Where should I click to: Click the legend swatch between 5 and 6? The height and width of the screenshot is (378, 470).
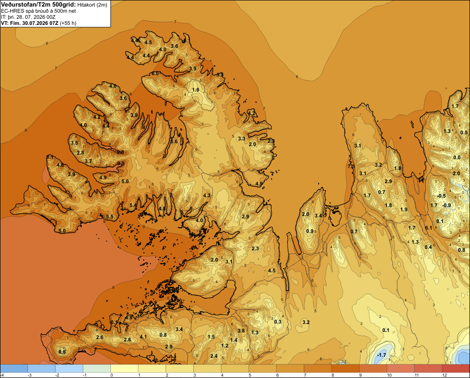[263, 368]
